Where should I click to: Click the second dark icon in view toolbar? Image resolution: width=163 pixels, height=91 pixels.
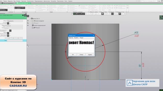tap(77, 14)
